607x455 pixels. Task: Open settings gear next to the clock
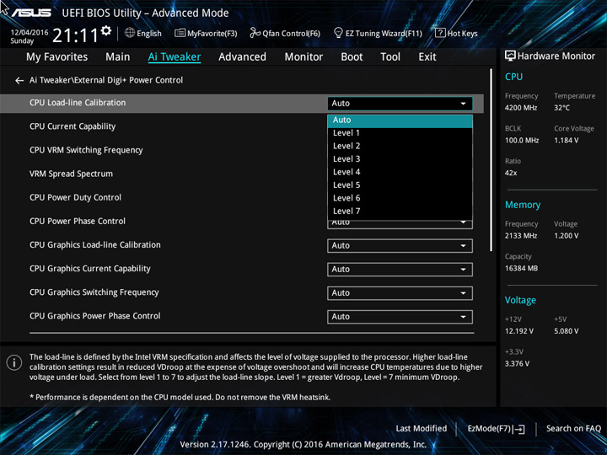[106, 30]
